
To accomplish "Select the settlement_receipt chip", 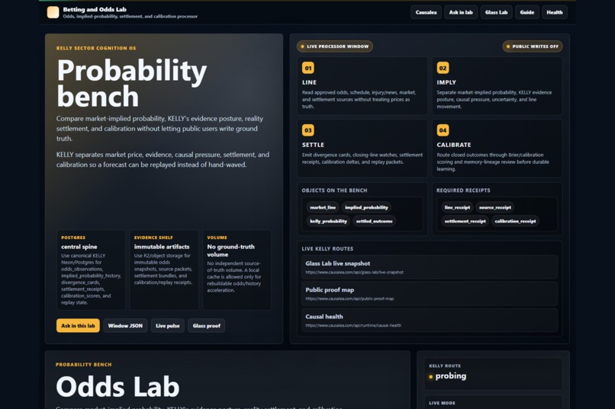I will pyautogui.click(x=465, y=221).
